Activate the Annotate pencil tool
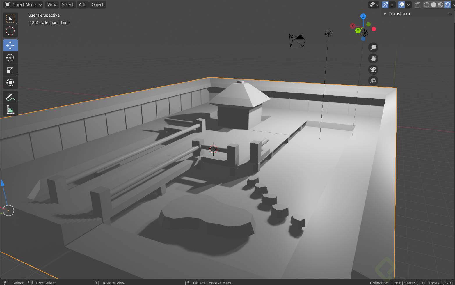 point(10,97)
